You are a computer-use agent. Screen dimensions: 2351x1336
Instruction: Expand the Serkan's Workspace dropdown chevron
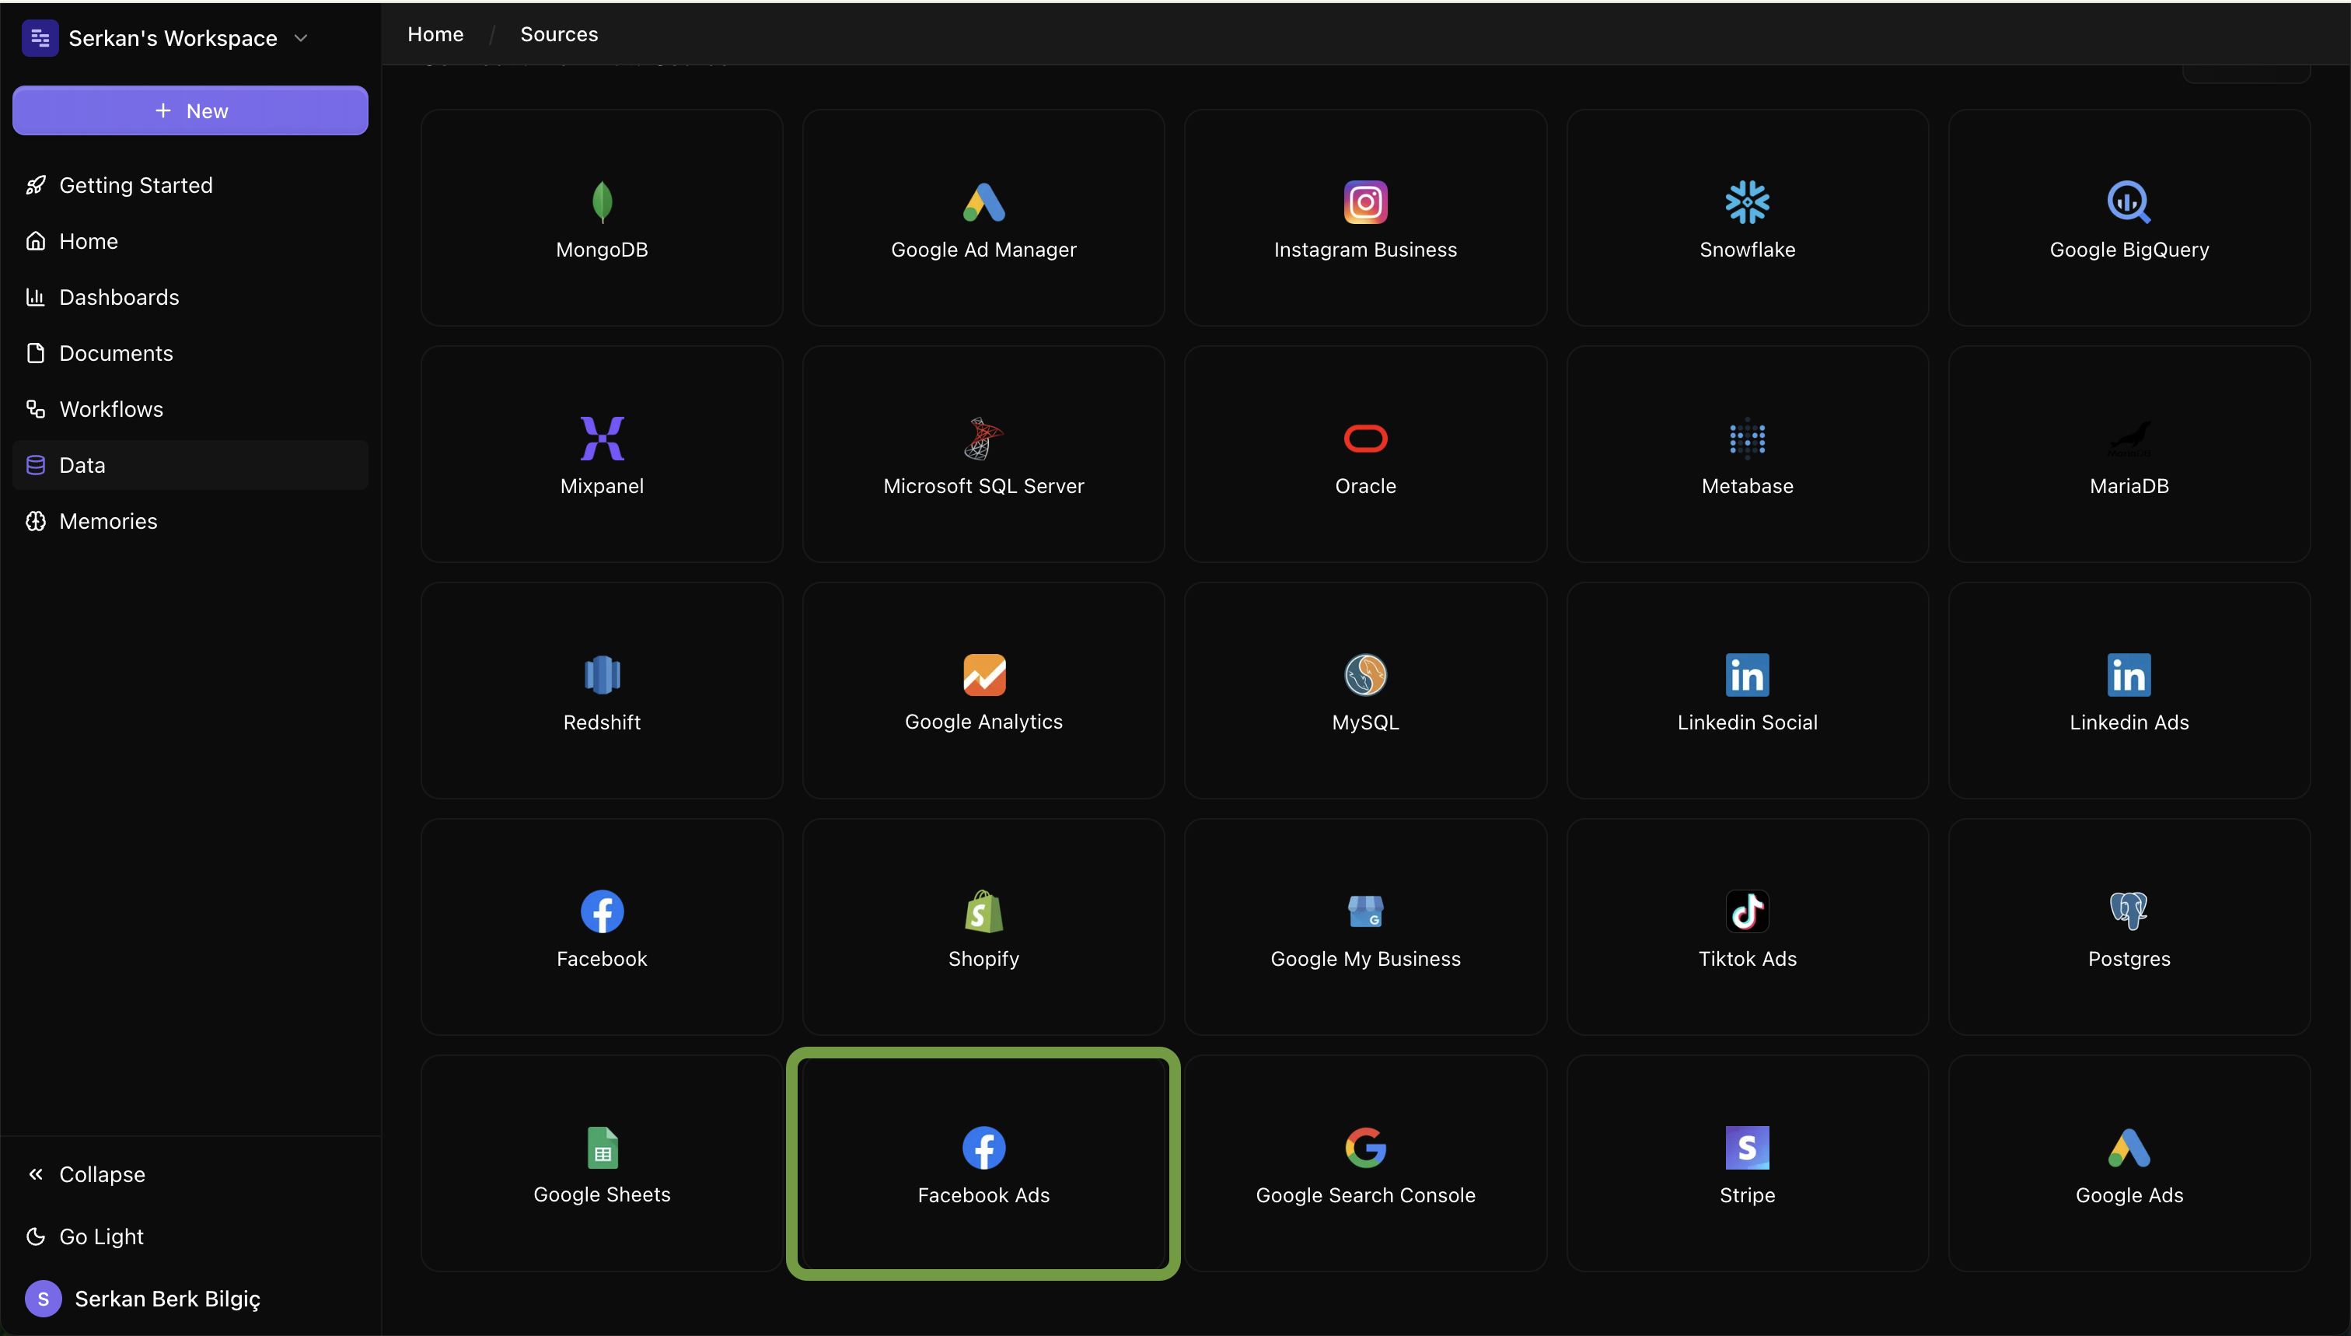pyautogui.click(x=301, y=39)
